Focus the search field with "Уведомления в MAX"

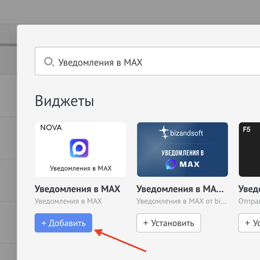147,61
